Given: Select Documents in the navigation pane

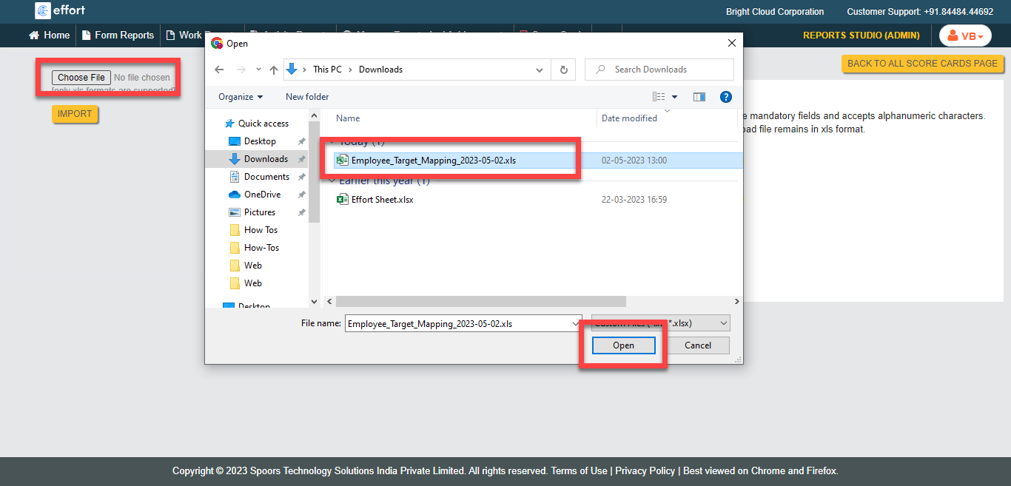Looking at the screenshot, I should coord(266,177).
